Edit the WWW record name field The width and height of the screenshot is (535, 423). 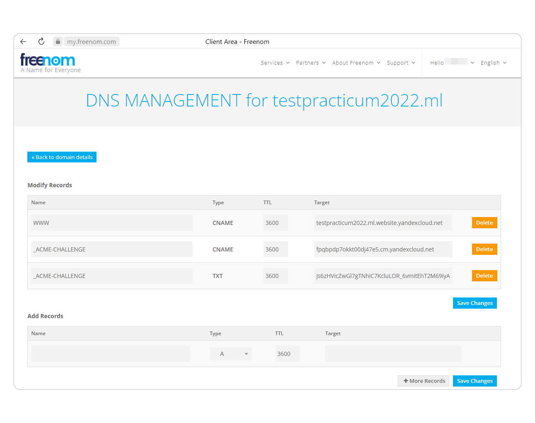[x=112, y=223]
